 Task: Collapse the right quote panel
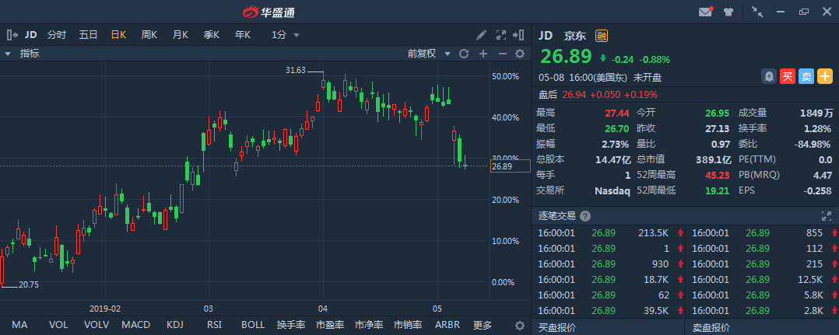point(519,35)
